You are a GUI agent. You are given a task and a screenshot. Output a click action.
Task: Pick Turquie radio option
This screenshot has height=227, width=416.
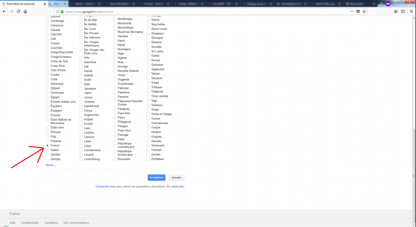(x=149, y=127)
